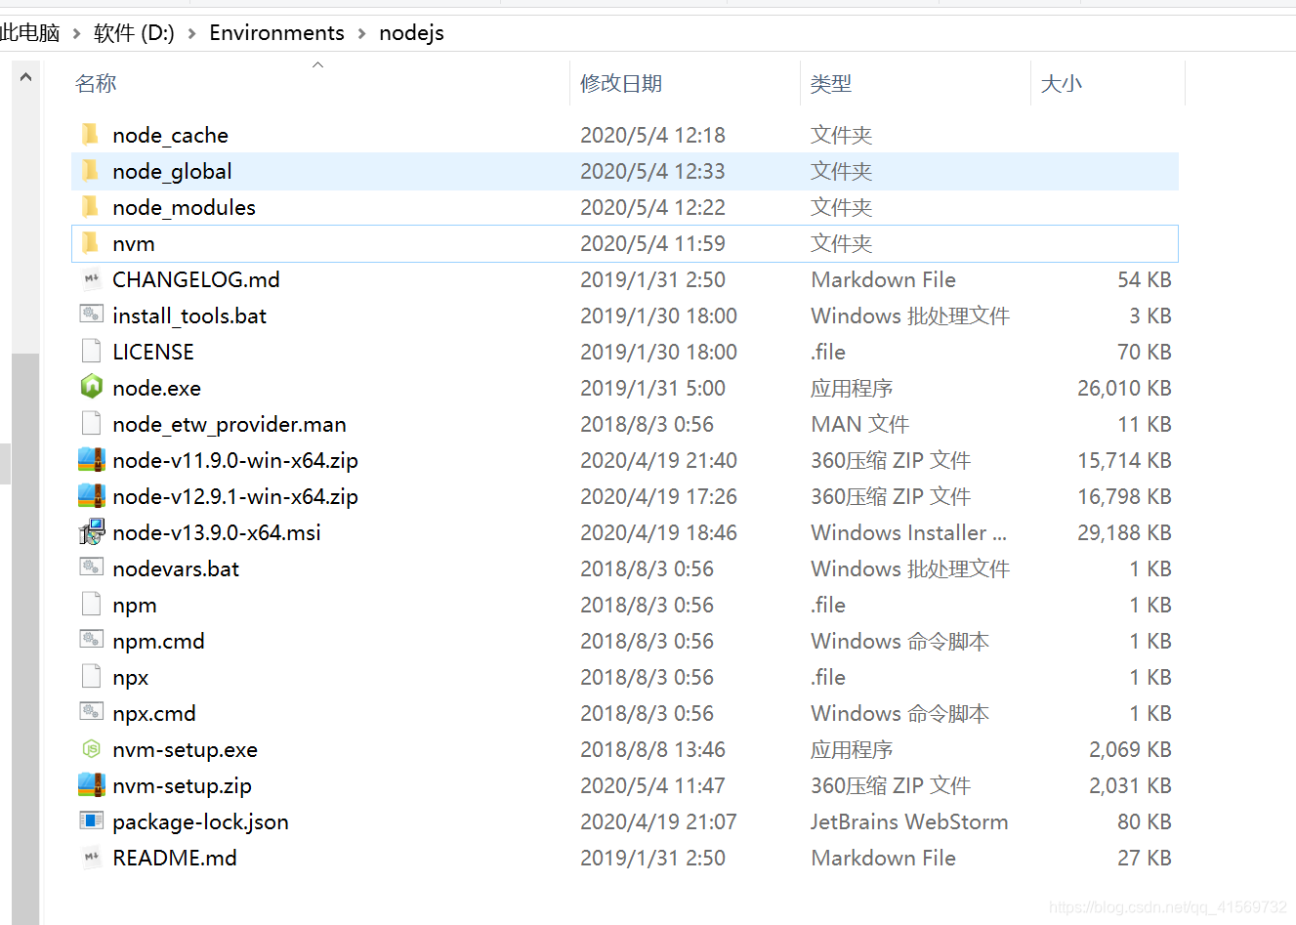Go to 软件 (D:) in the breadcrumb
Viewport: 1296px width, 925px height.
(134, 32)
